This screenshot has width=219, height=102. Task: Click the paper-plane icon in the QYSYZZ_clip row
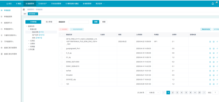tap(217, 80)
